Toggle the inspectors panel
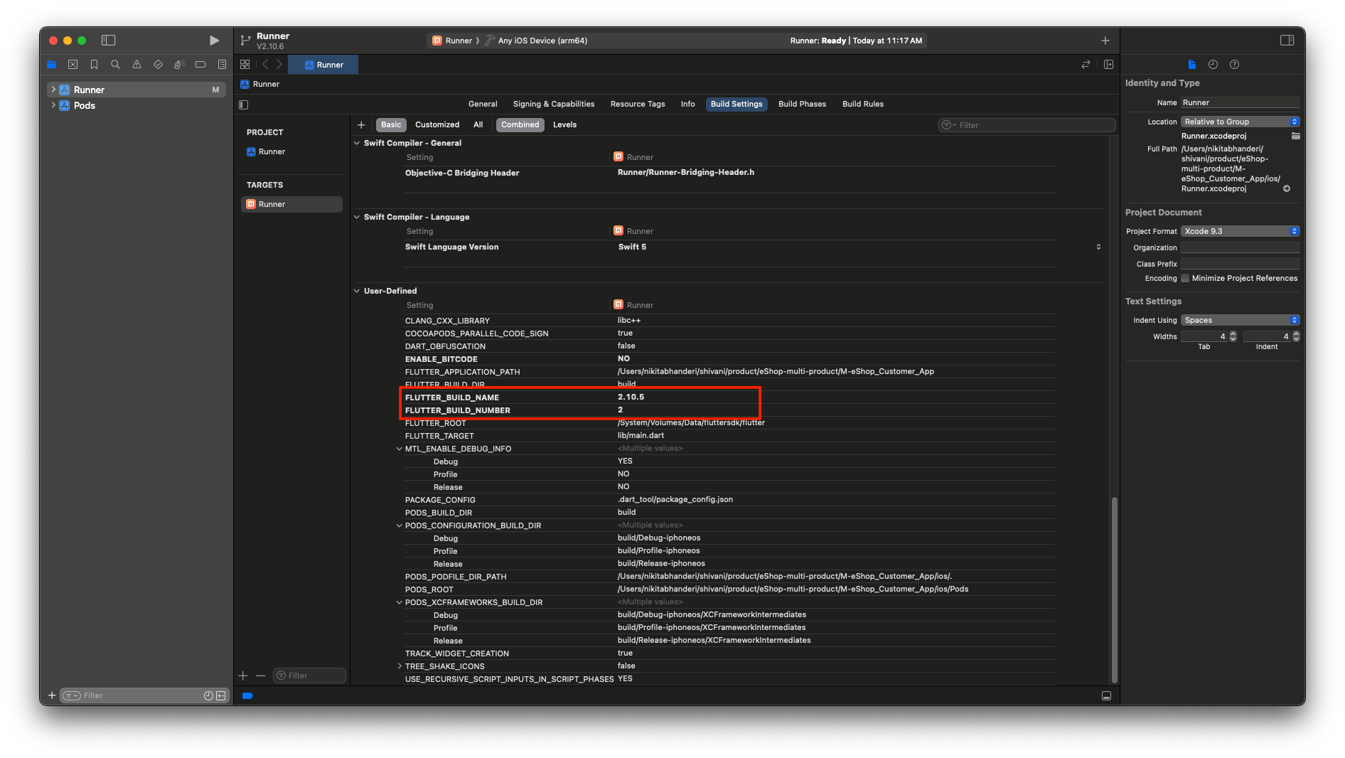The height and width of the screenshot is (758, 1345). pyautogui.click(x=1287, y=41)
